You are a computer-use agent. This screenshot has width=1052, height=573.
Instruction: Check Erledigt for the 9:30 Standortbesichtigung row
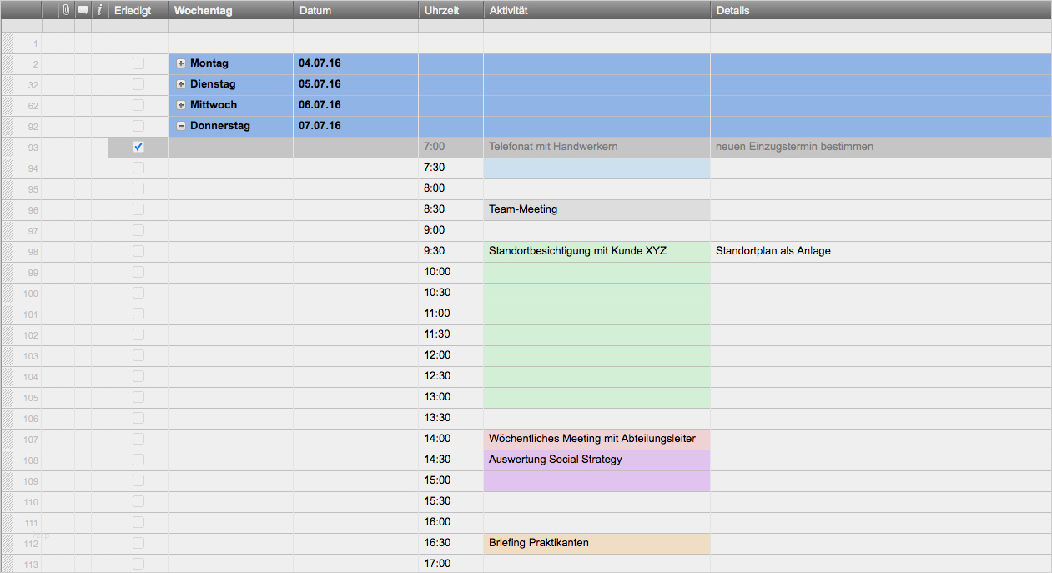[138, 251]
